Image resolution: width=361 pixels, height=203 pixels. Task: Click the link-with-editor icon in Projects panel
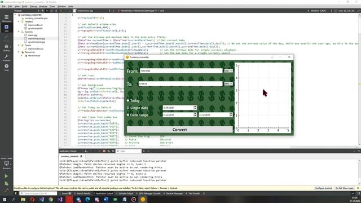pyautogui.click(x=47, y=11)
